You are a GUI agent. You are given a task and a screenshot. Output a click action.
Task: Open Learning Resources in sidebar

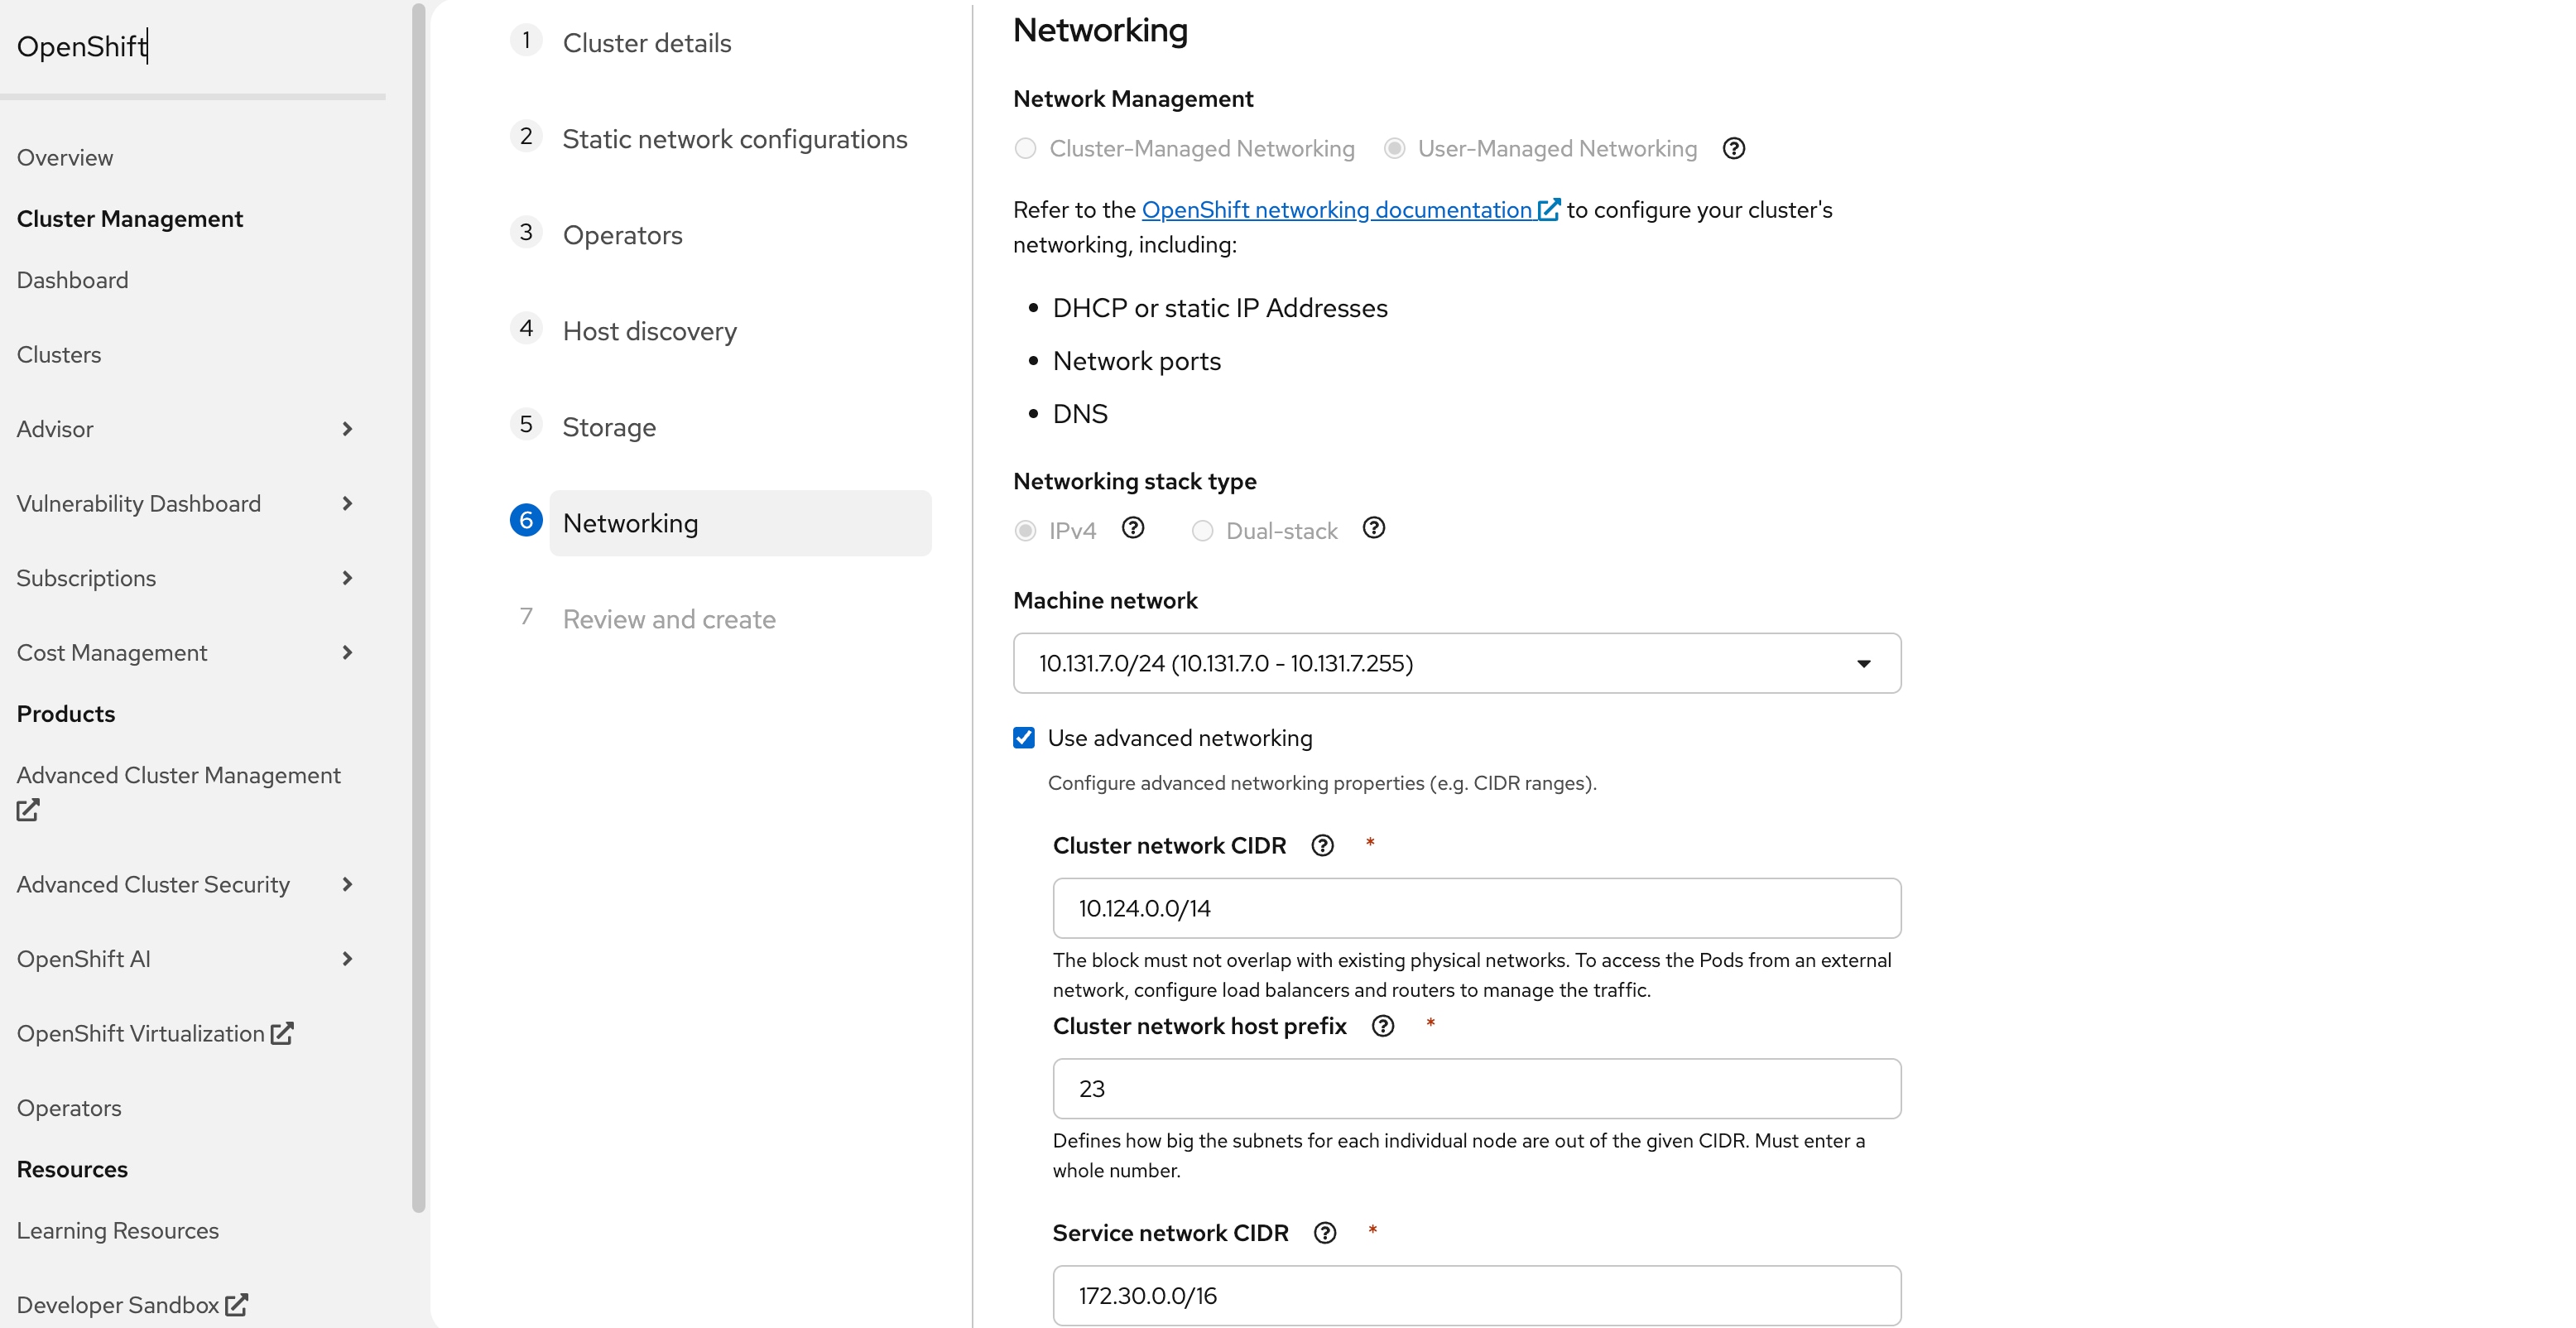pos(118,1231)
